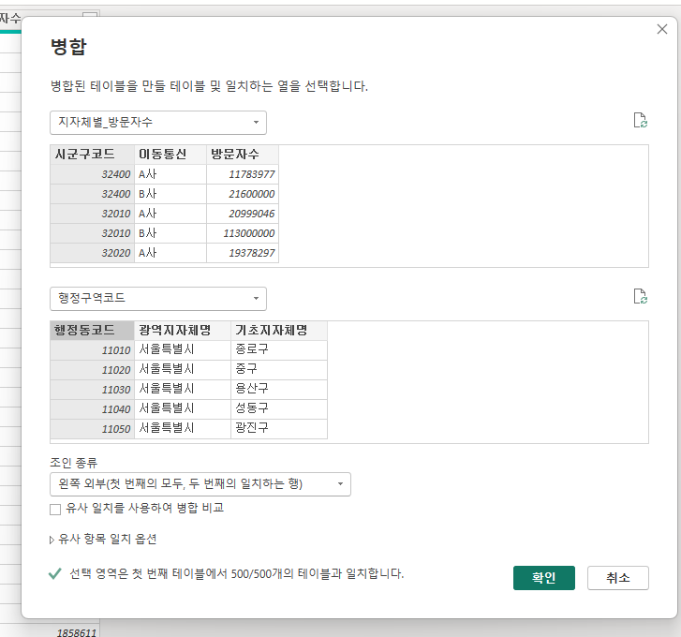Select the 기초지자체명 column header
The height and width of the screenshot is (637, 681).
pos(279,331)
